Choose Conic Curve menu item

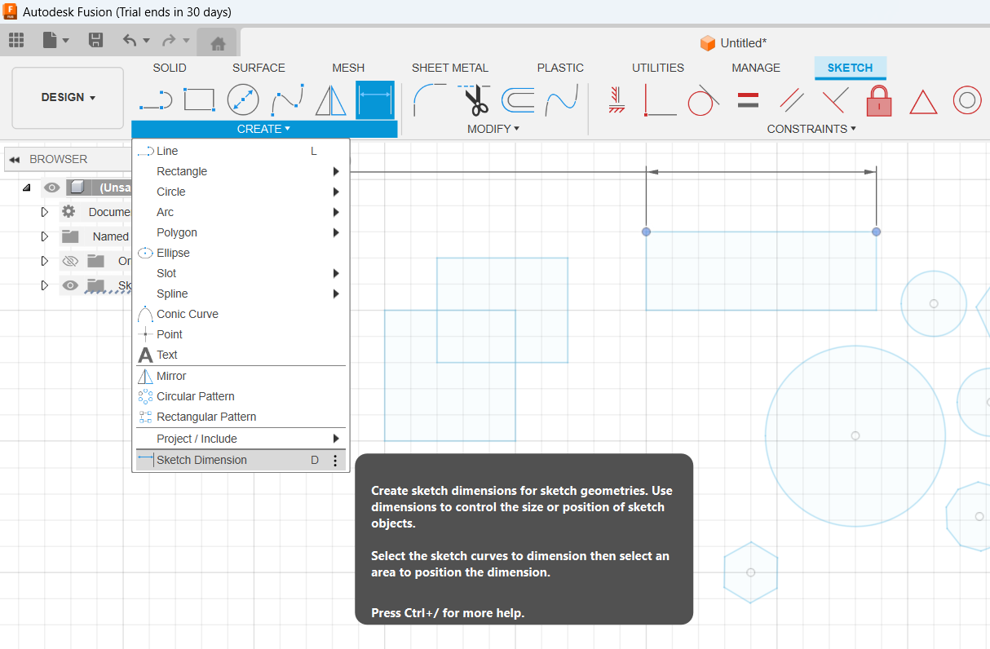point(241,314)
